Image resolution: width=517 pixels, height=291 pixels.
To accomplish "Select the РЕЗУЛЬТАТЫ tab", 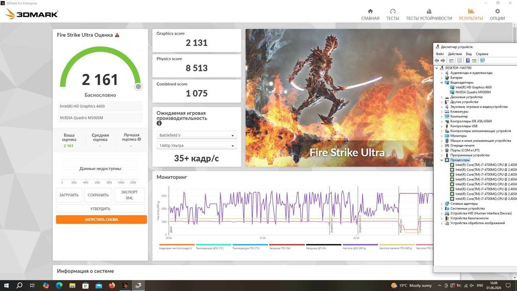I will 470,14.
